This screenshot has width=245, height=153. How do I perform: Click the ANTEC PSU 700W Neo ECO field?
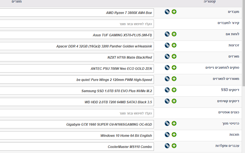(x=77, y=68)
